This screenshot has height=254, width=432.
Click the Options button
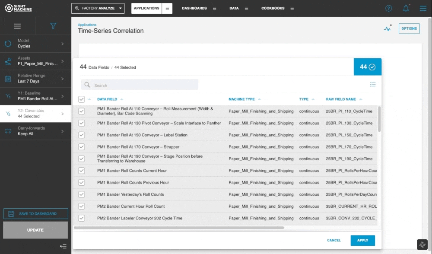(409, 29)
